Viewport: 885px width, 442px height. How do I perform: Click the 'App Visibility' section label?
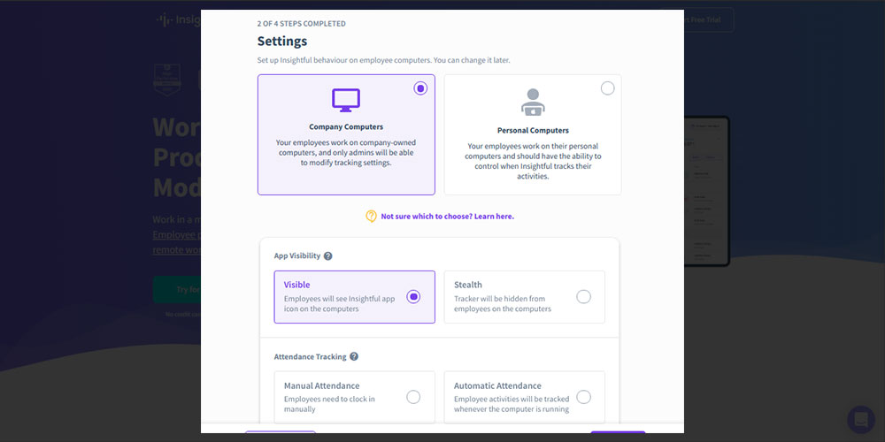296,256
